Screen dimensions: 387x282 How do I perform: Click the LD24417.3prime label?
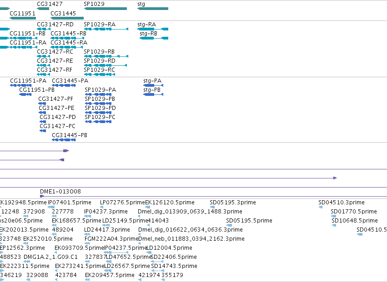click(x=107, y=230)
